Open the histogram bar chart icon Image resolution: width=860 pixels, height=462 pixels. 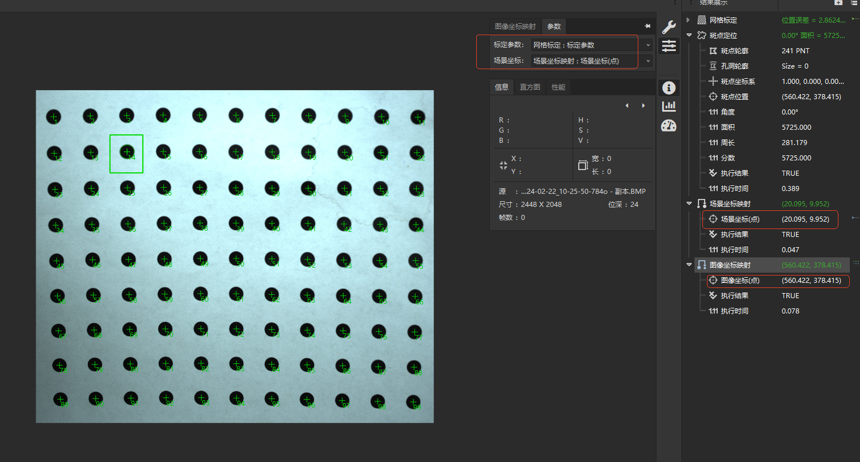(x=669, y=106)
